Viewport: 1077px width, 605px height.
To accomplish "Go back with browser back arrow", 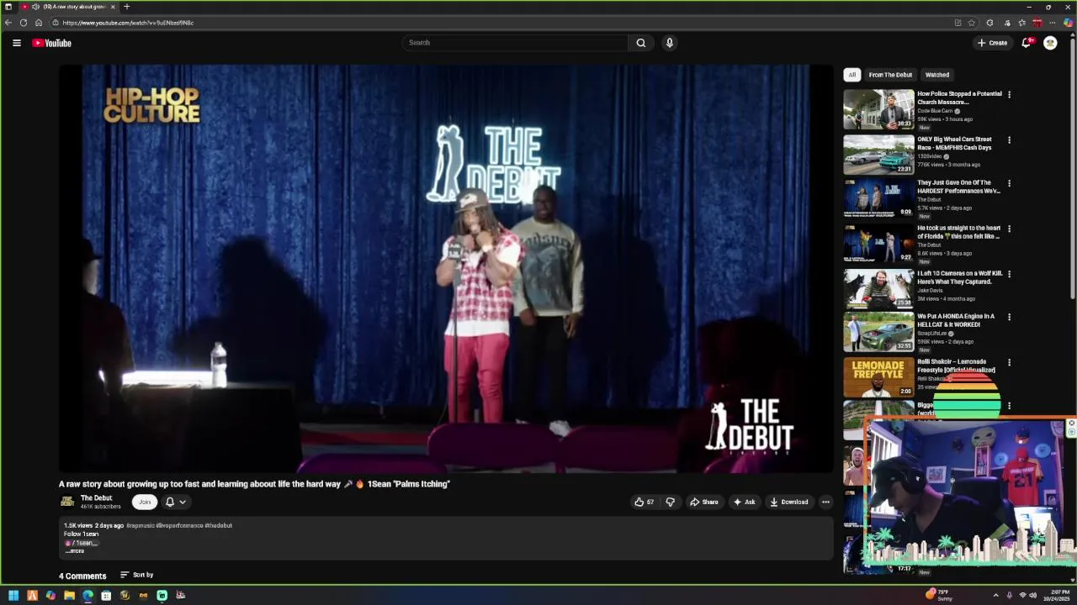I will [8, 23].
